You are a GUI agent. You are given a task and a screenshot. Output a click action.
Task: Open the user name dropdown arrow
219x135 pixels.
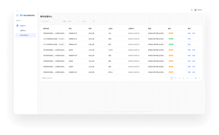click(x=202, y=10)
